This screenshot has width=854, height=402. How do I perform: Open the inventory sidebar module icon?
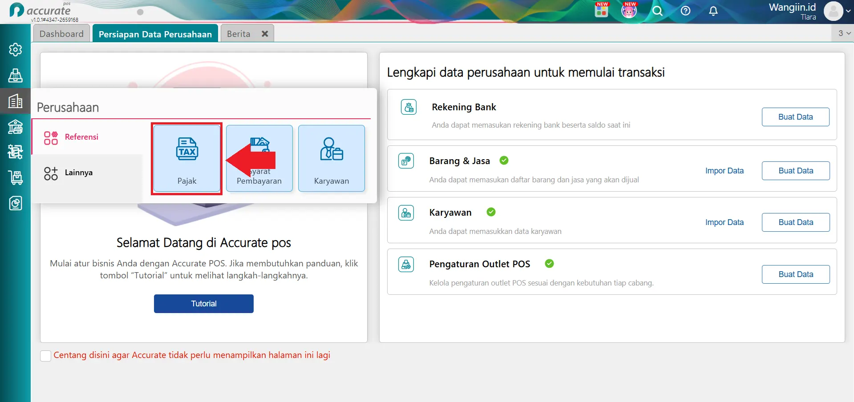16,152
